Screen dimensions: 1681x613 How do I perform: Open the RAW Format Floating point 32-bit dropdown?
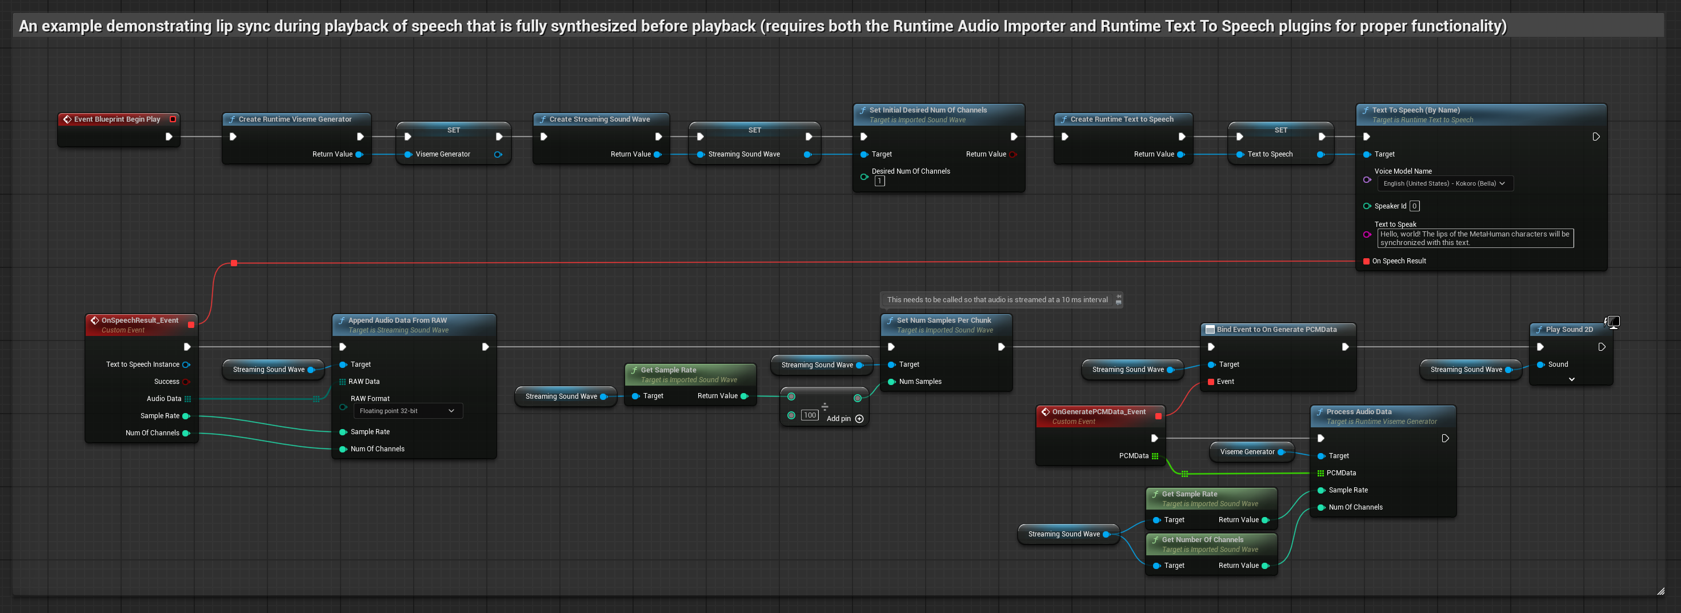pyautogui.click(x=407, y=411)
